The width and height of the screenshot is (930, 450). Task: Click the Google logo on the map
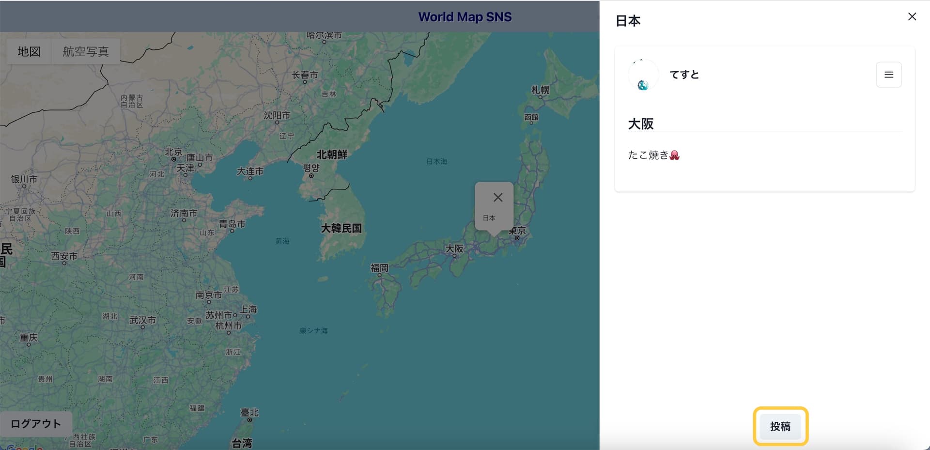pos(24,447)
